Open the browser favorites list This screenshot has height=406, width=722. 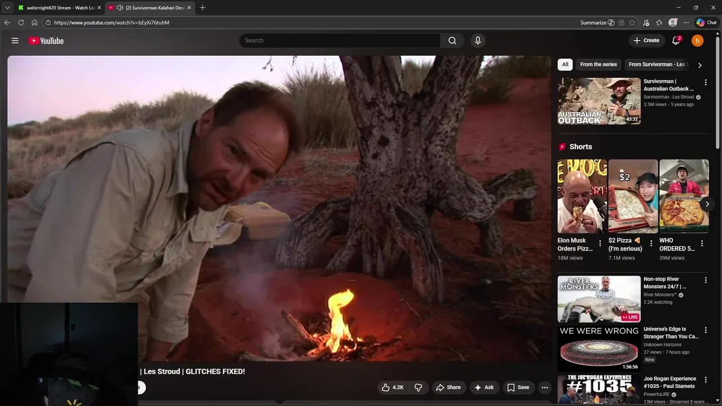pos(659,23)
